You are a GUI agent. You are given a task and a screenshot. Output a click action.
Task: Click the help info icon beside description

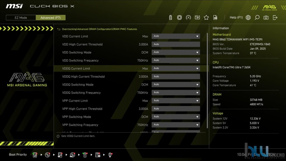tap(58, 136)
